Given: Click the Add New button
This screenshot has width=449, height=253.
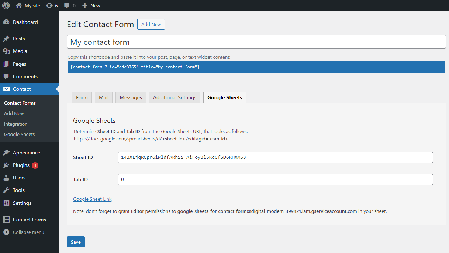Looking at the screenshot, I should [x=151, y=24].
